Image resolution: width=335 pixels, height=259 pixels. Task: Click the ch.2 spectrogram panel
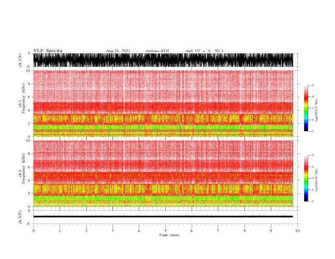click(x=163, y=174)
